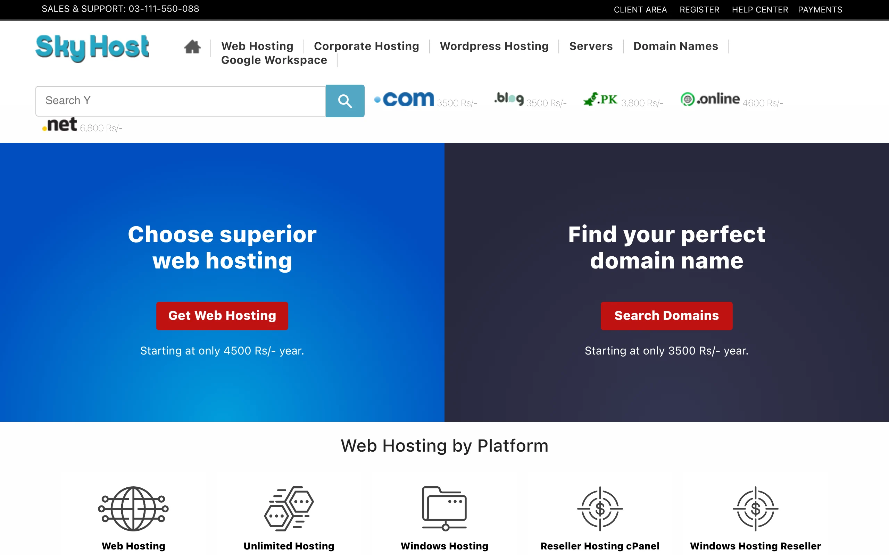Click the Get Web Hosting button

click(222, 316)
